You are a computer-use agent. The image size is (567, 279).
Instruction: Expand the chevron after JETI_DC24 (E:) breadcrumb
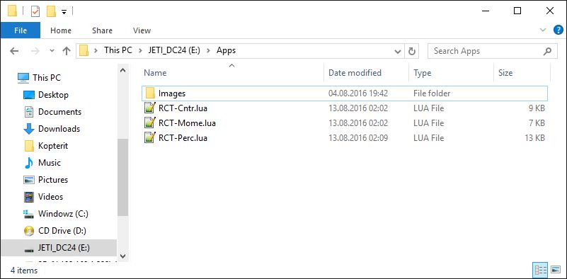(x=208, y=51)
